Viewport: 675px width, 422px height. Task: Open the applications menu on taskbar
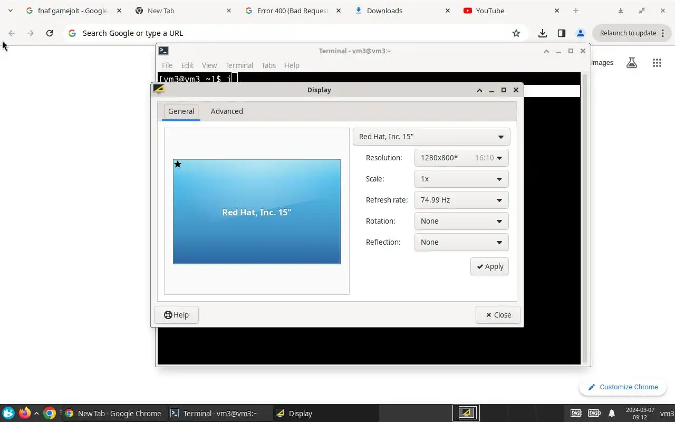[8, 413]
